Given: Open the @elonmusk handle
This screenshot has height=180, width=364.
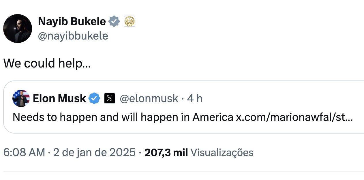Looking at the screenshot, I should tap(149, 98).
